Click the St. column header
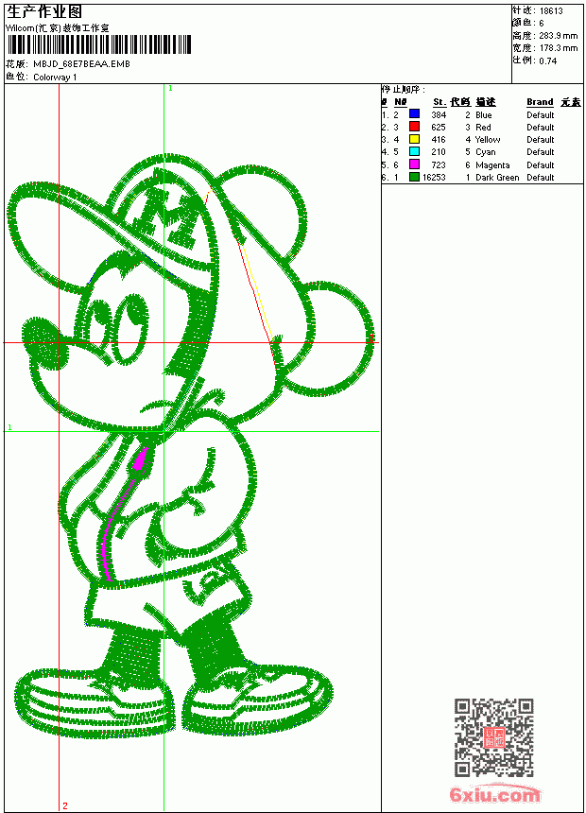 pos(439,102)
